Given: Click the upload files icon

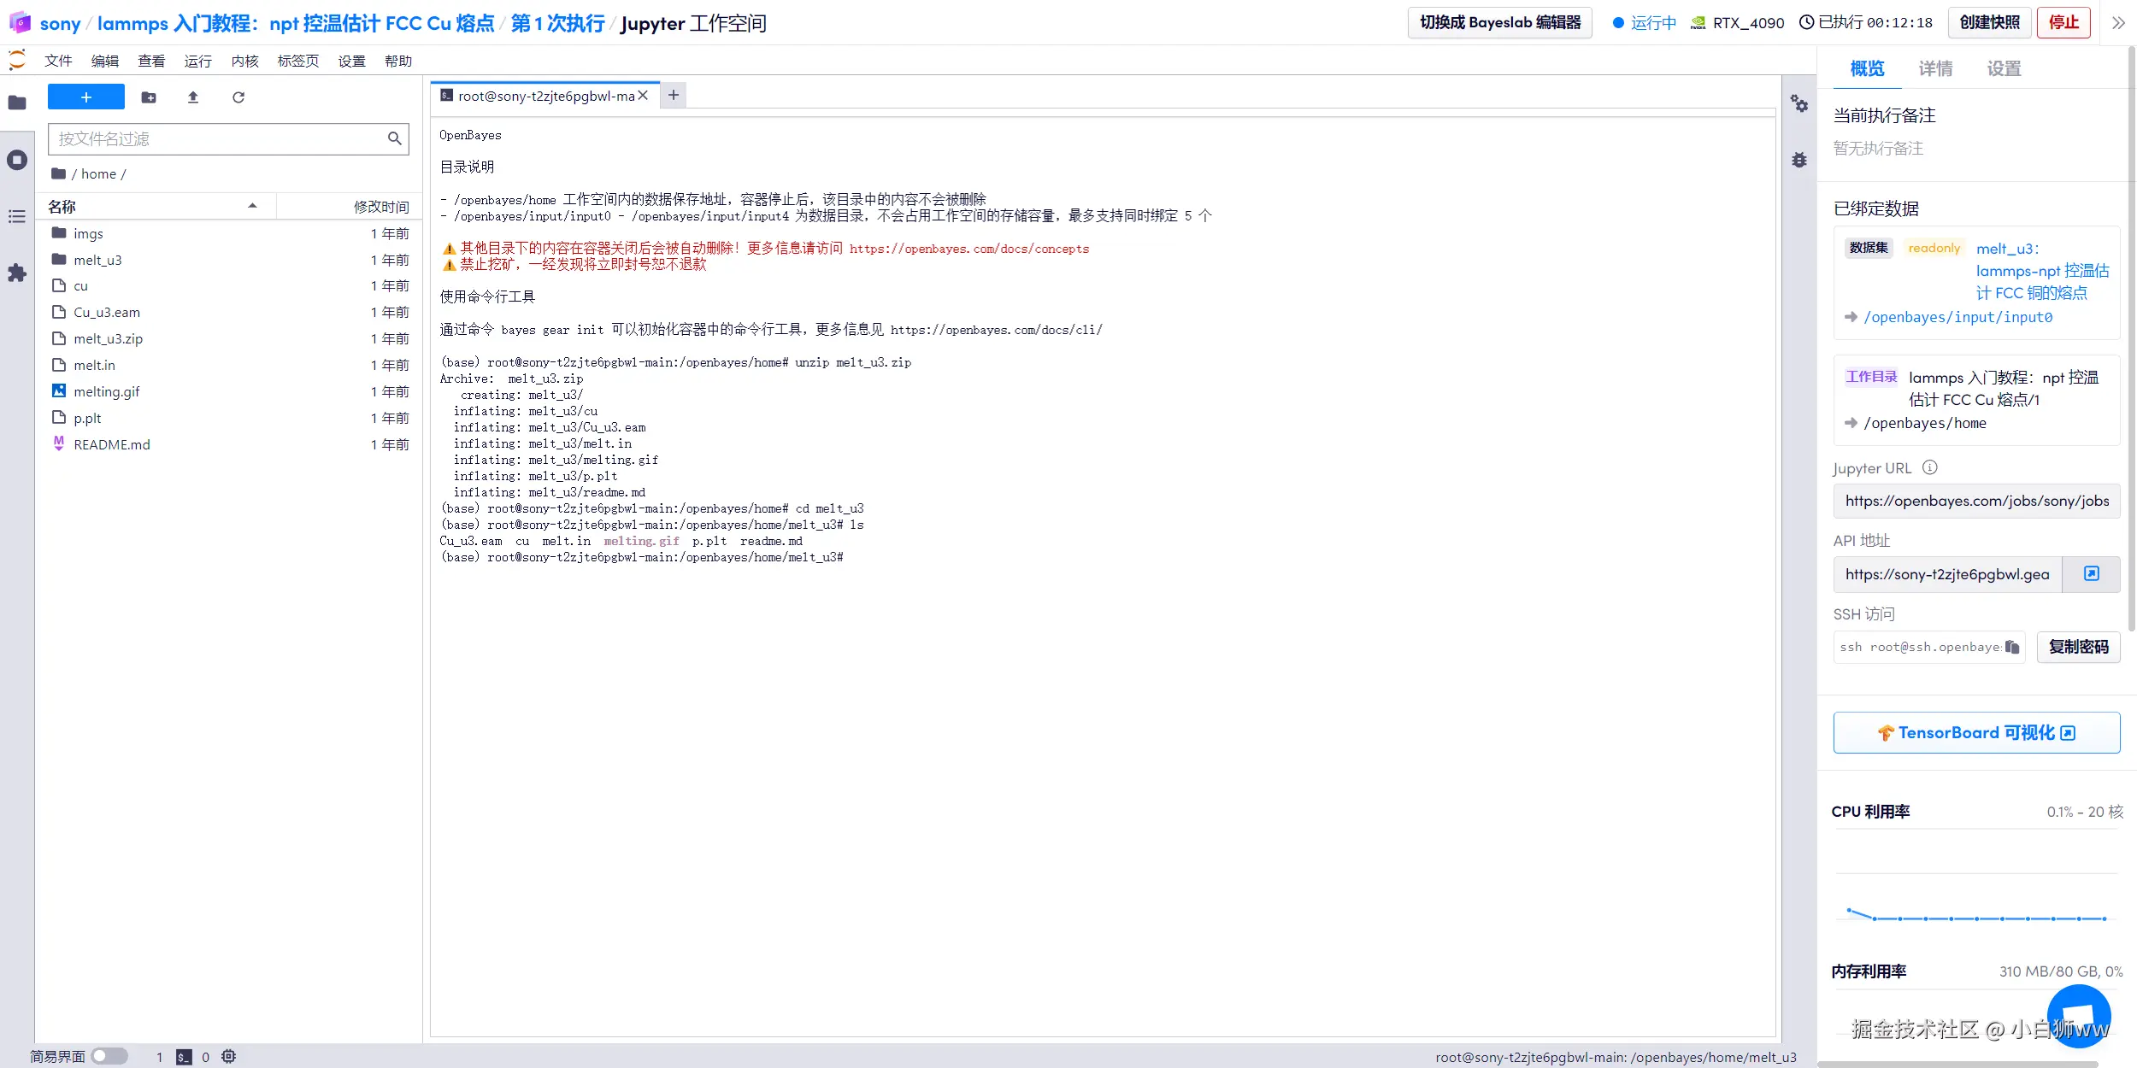Looking at the screenshot, I should click(193, 97).
